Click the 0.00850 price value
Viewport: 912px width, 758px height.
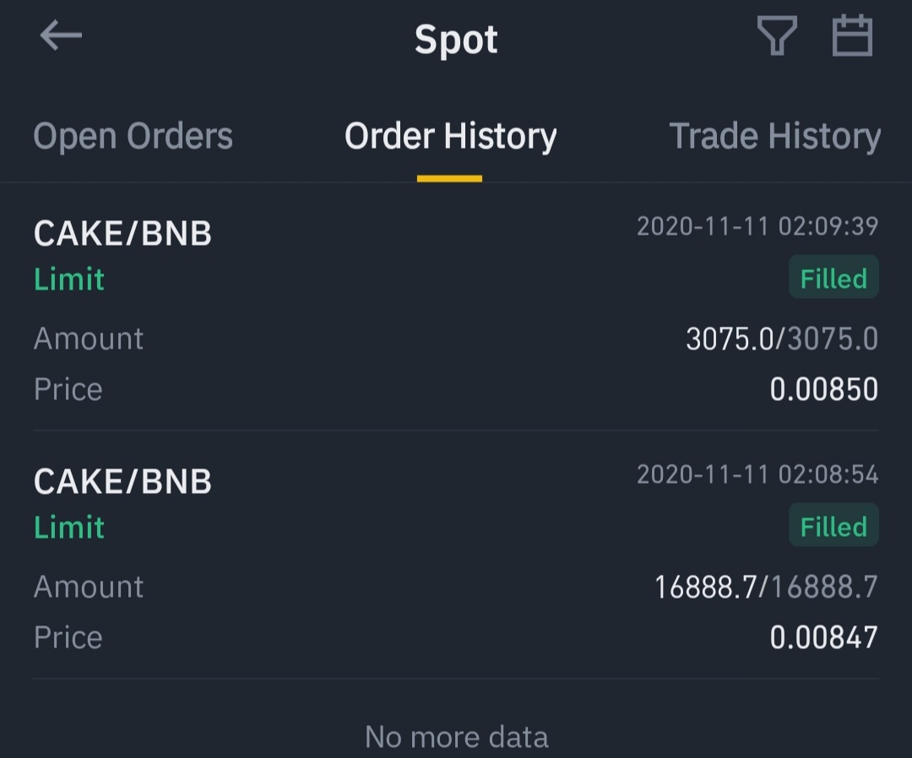[823, 389]
